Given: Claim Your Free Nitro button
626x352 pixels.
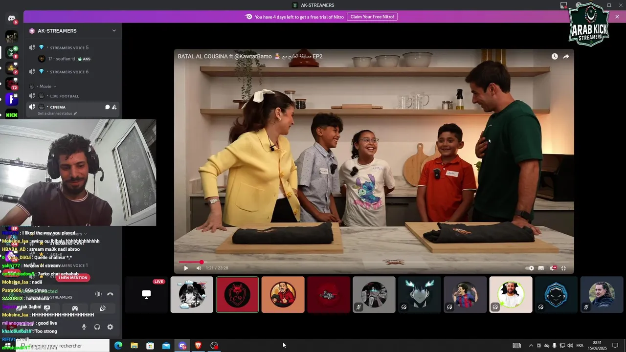Looking at the screenshot, I should 372,17.
